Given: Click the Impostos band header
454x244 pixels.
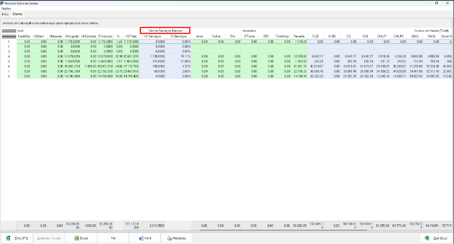Looking at the screenshot, I should [x=249, y=30].
